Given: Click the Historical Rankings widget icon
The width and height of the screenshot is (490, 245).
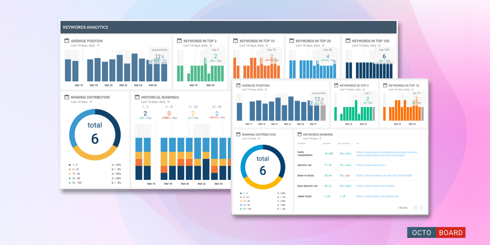Looking at the screenshot, I should (137, 97).
